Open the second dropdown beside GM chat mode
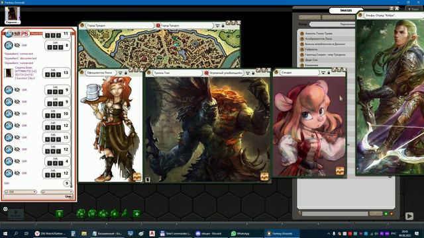424x238 pixels. point(57,192)
